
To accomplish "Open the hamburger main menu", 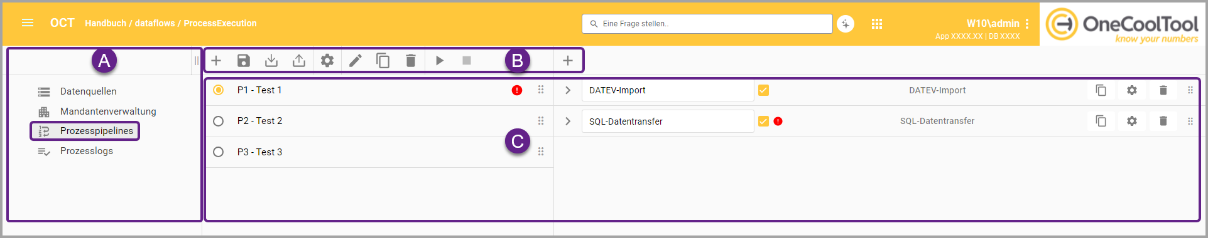I will point(28,23).
